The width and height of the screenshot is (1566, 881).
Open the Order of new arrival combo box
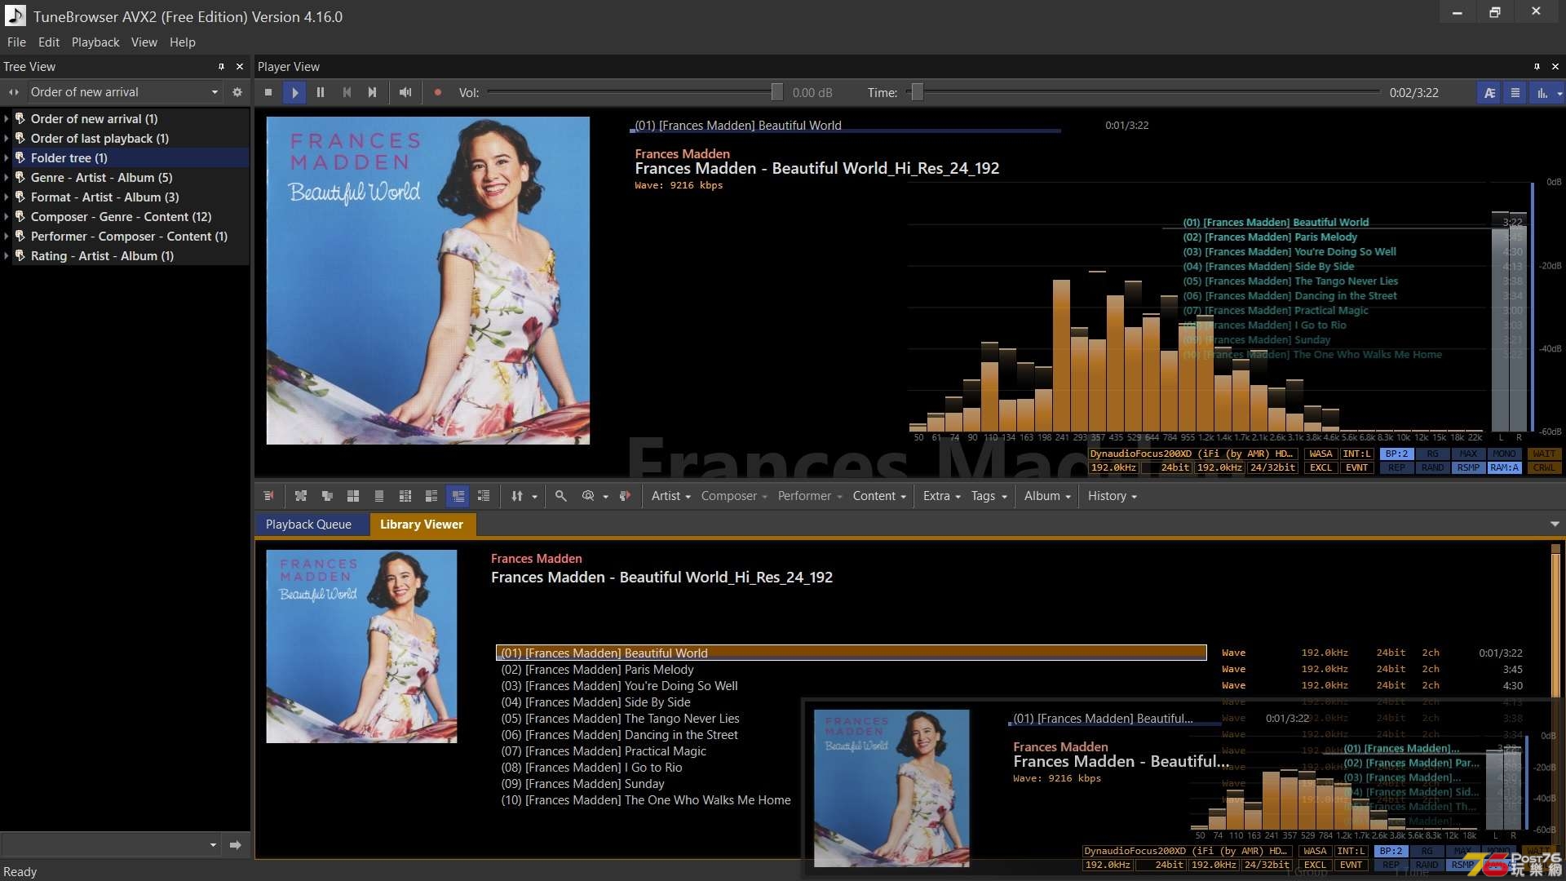click(124, 92)
